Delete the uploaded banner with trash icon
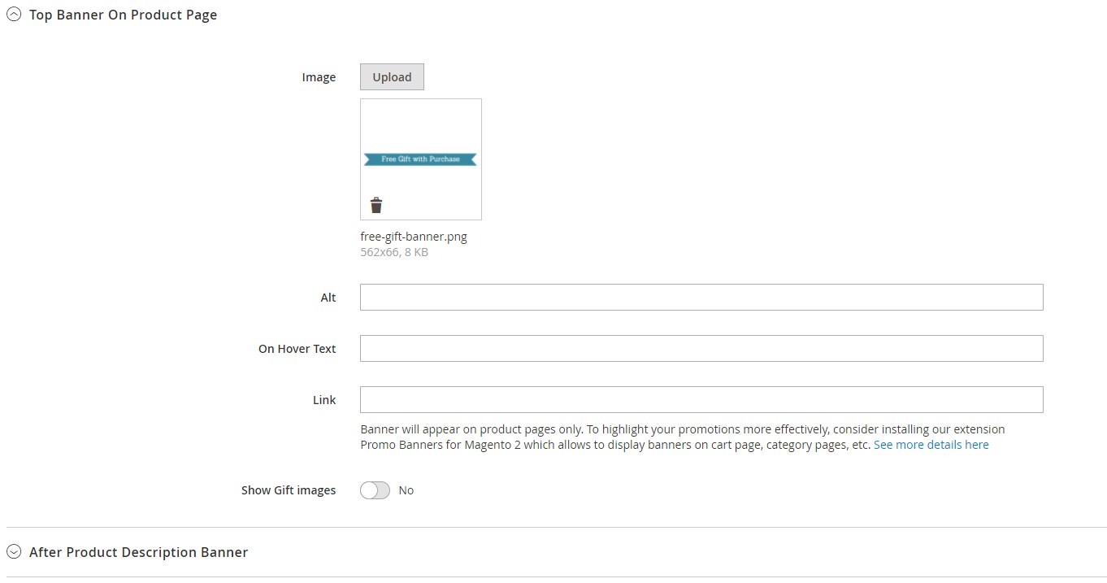Image resolution: width=1107 pixels, height=583 pixels. [376, 205]
